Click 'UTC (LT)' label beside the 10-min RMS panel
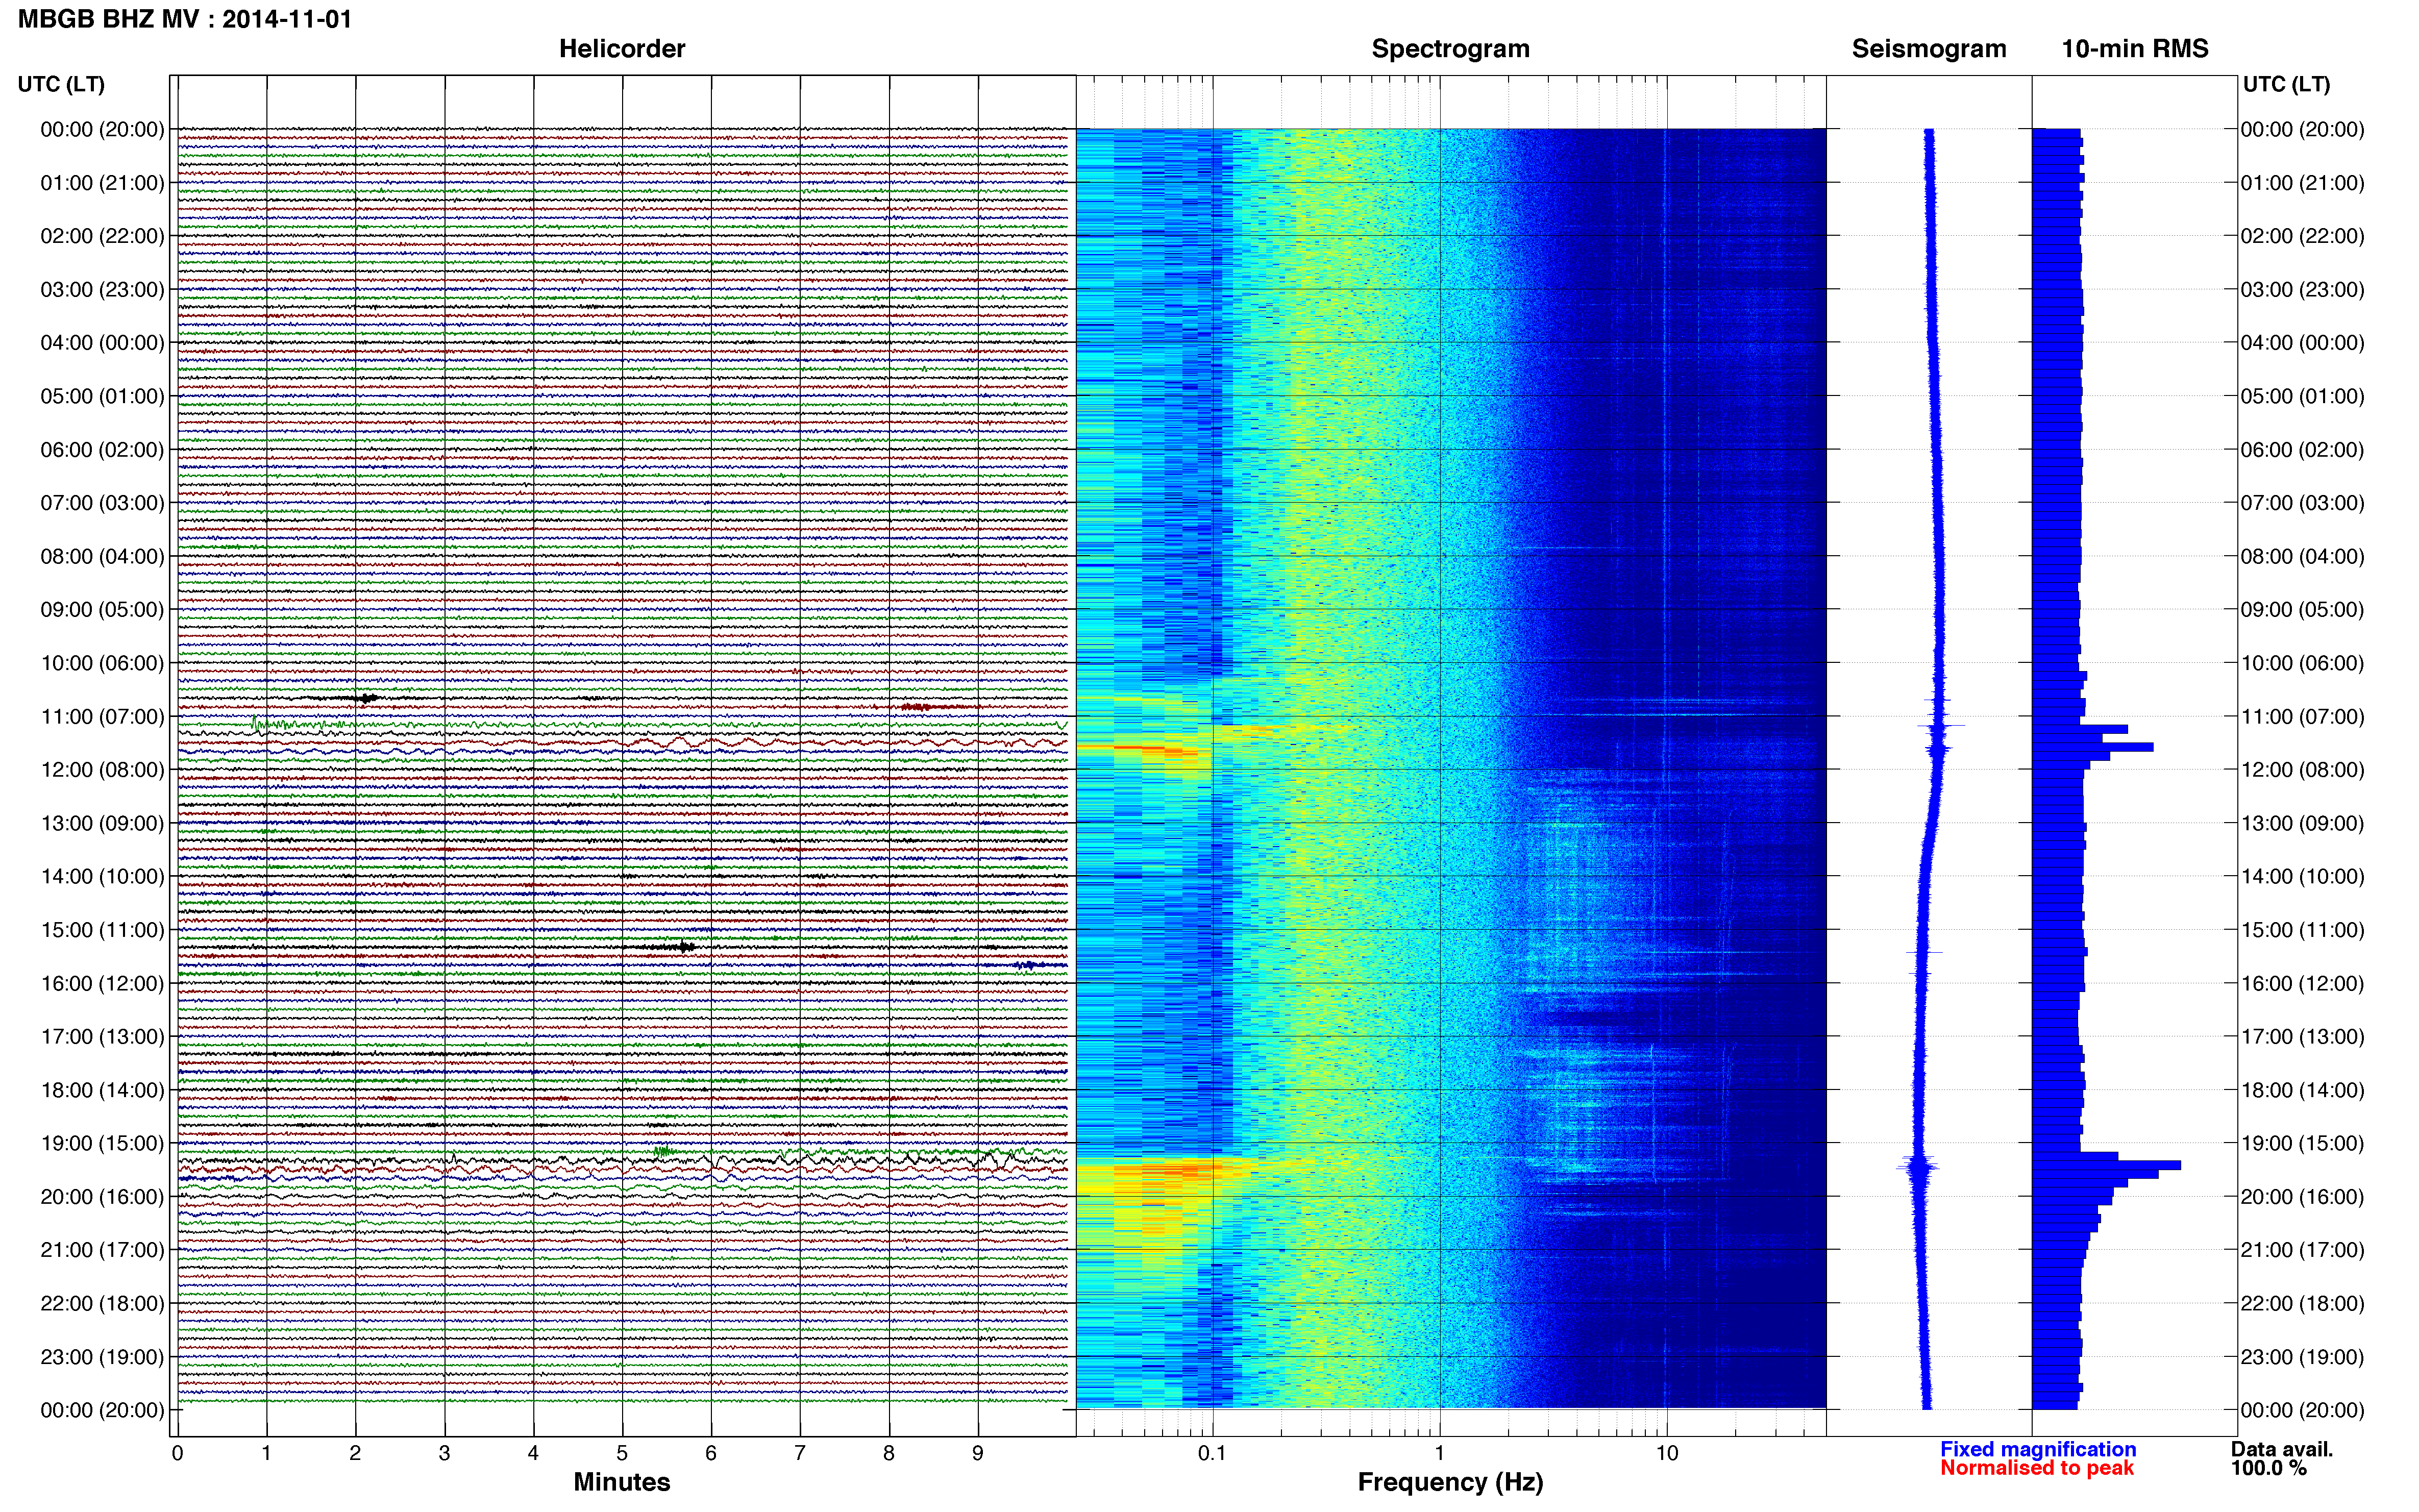The height and width of the screenshot is (1512, 2419). pos(2287,84)
